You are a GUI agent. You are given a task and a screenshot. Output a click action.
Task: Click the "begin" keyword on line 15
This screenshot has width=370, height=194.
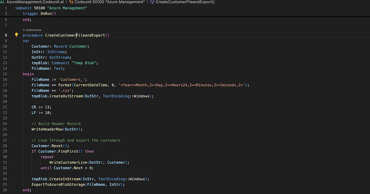coord(28,74)
